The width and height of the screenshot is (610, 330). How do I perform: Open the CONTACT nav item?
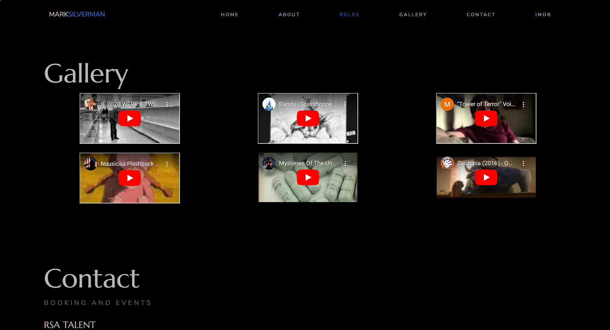(x=481, y=15)
